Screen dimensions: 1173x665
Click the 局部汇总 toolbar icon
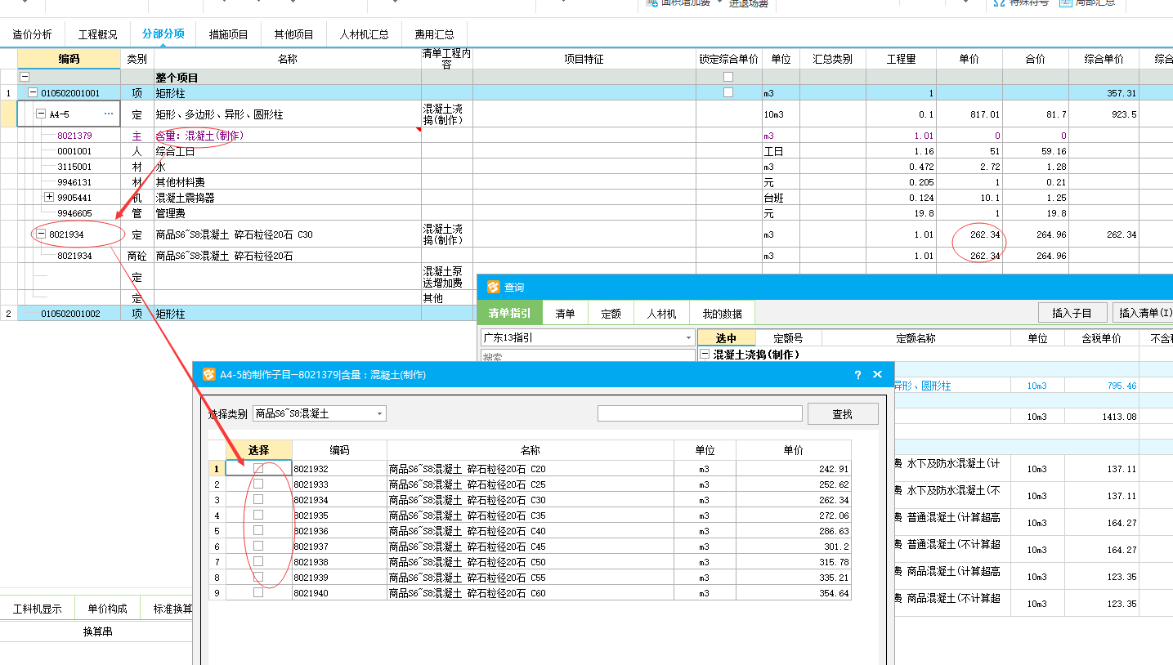[x=1066, y=2]
